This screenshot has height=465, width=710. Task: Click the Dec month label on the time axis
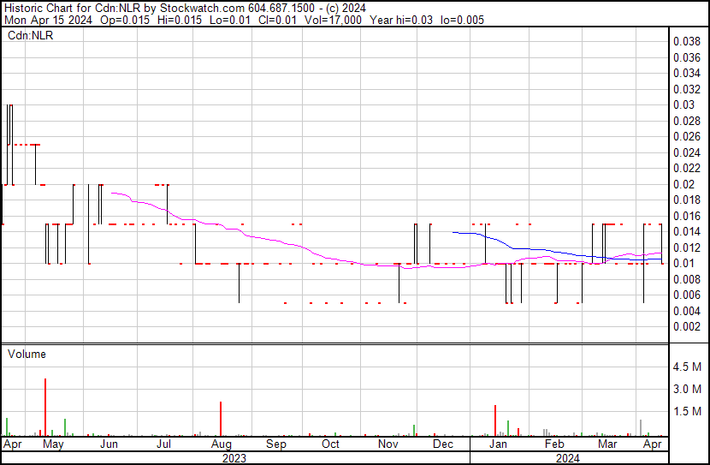point(443,444)
